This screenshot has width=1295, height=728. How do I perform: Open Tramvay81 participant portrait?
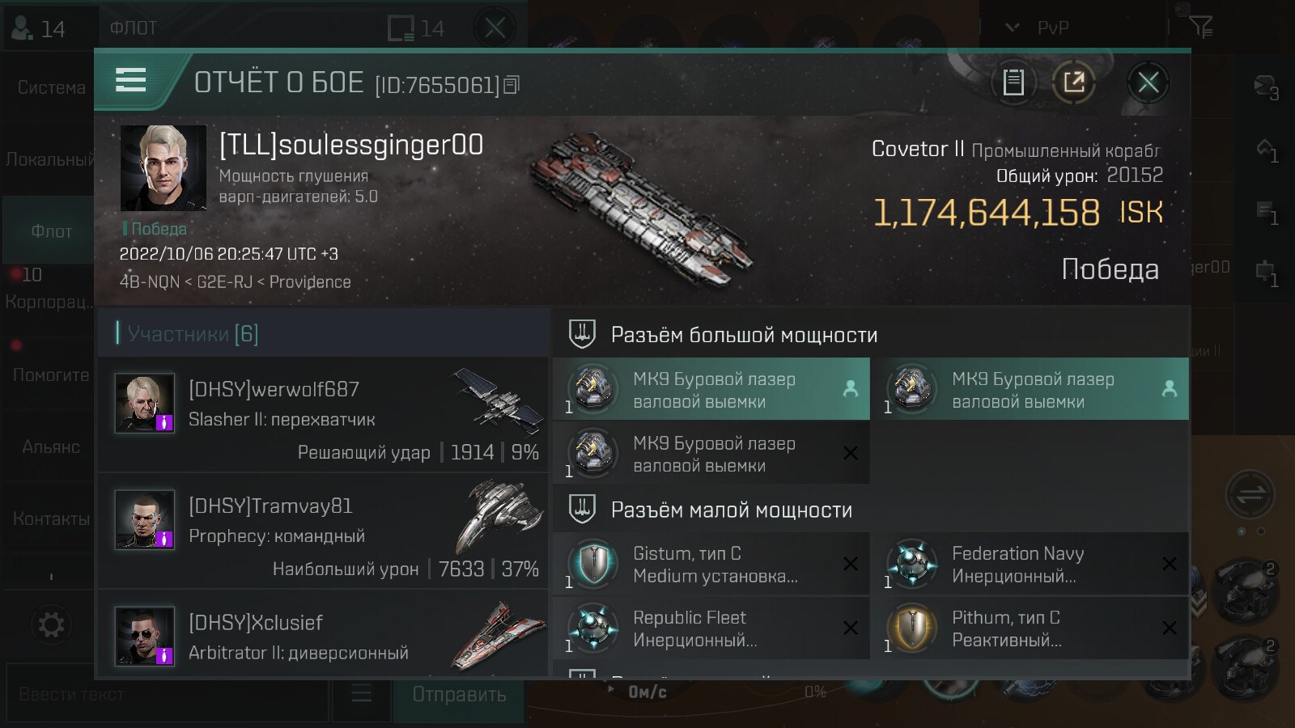(144, 519)
